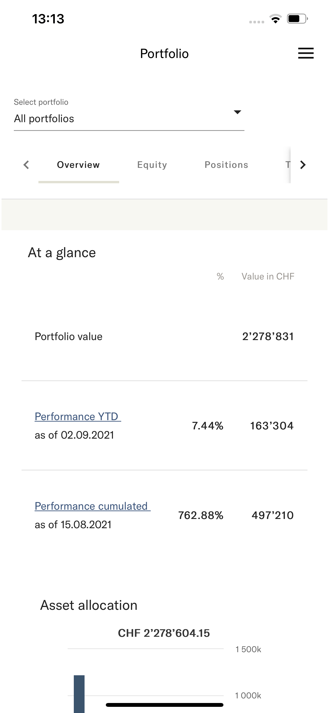
Task: Tap the home indicator bar
Action: (x=164, y=705)
